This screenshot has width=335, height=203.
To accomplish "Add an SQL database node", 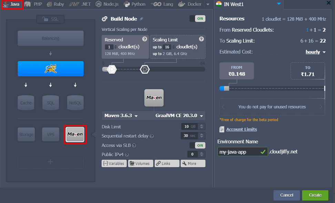I will click(51, 103).
